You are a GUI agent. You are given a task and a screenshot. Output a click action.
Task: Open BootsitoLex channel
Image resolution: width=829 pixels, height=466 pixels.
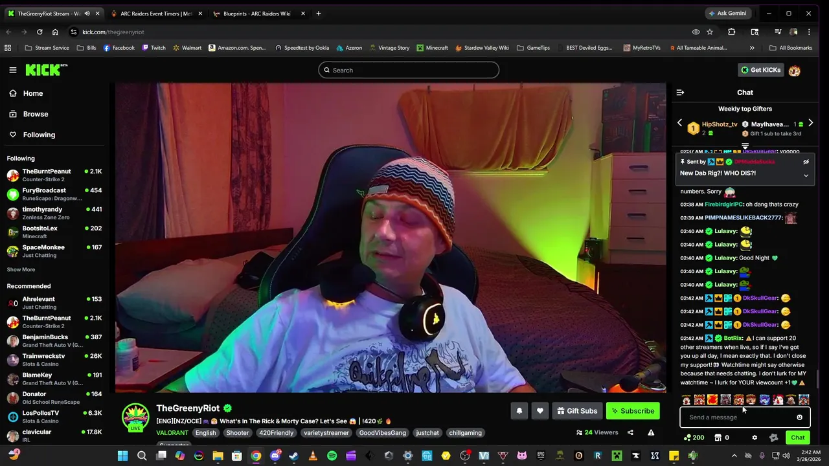(54, 232)
